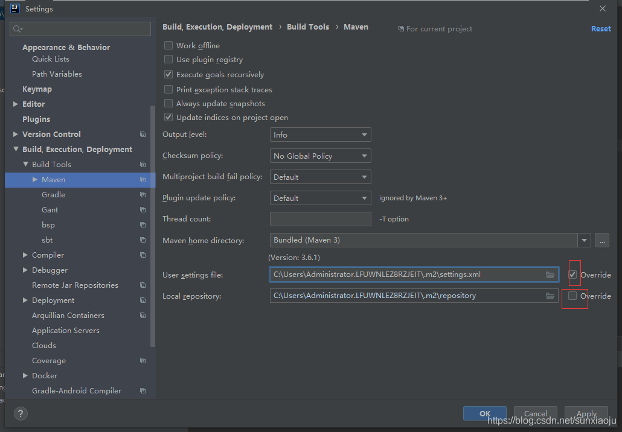
Task: Click folder icon in Local repository field
Action: 550,296
